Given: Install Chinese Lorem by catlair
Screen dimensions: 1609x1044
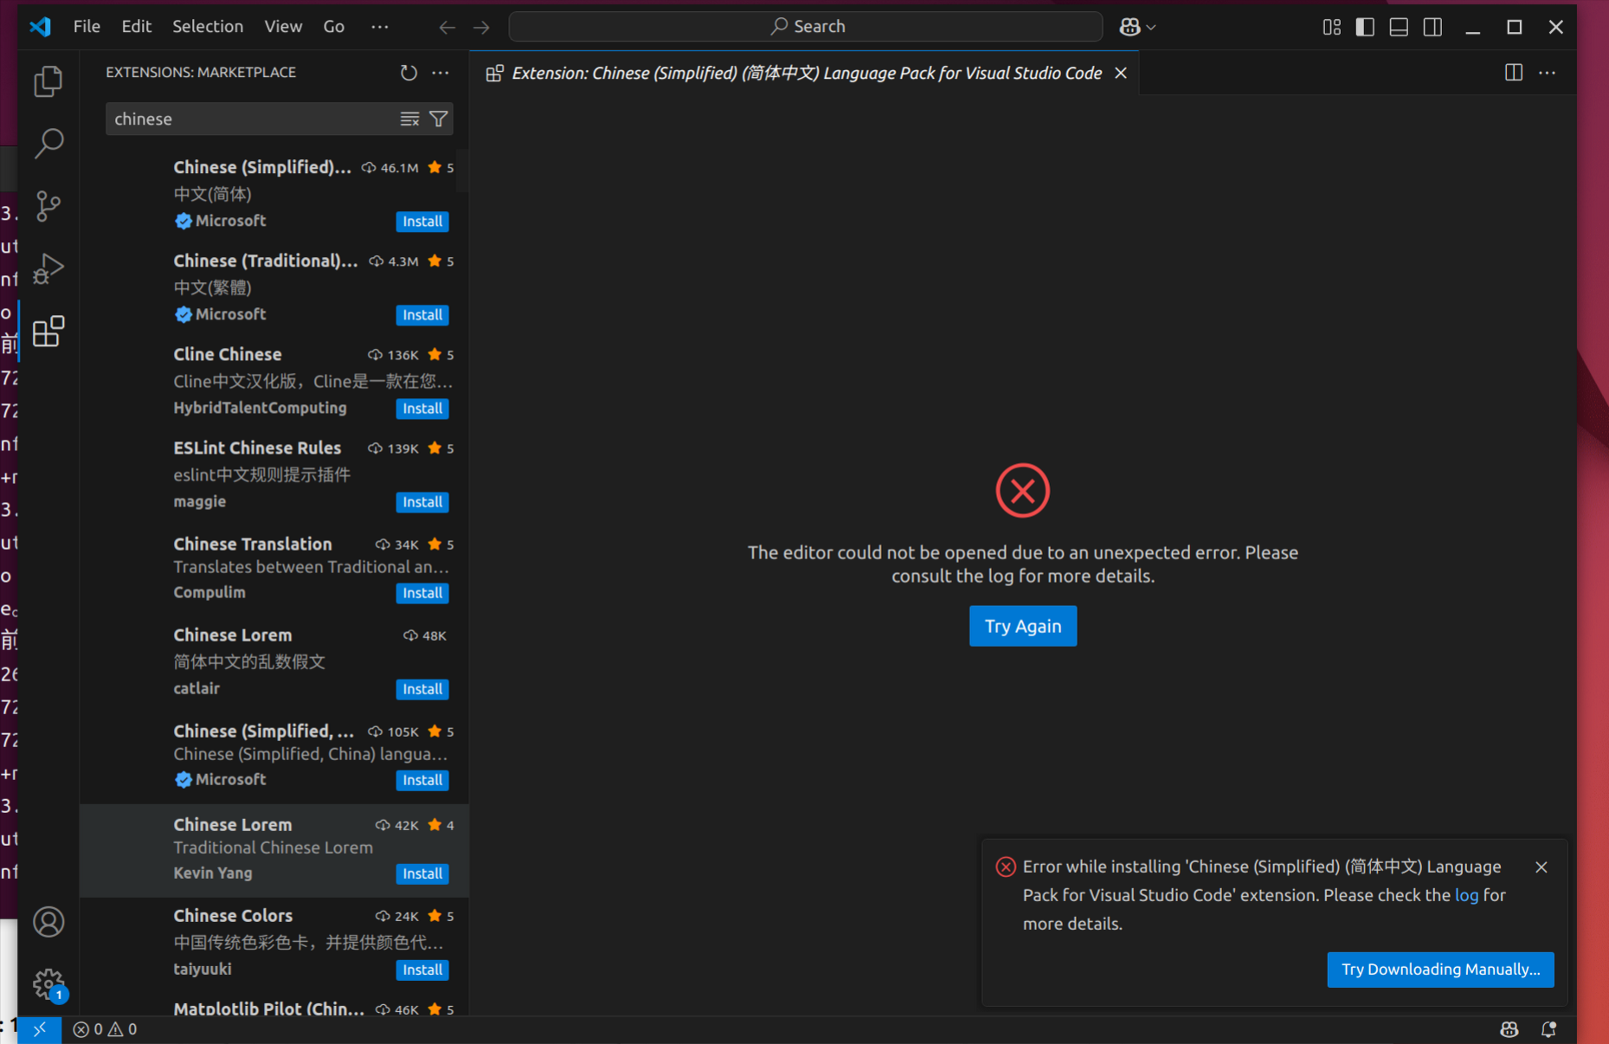Looking at the screenshot, I should coord(422,689).
